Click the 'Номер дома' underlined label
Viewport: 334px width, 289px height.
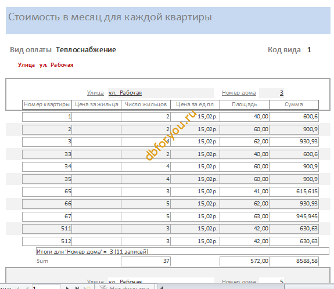click(x=239, y=93)
